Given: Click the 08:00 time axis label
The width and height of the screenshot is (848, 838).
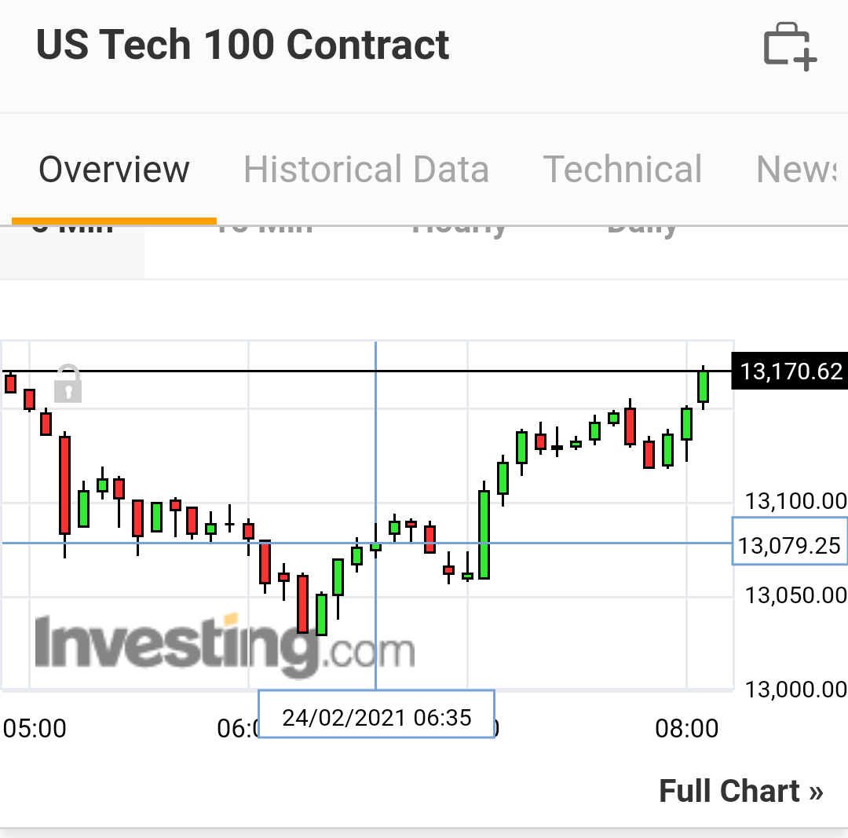Looking at the screenshot, I should (686, 729).
